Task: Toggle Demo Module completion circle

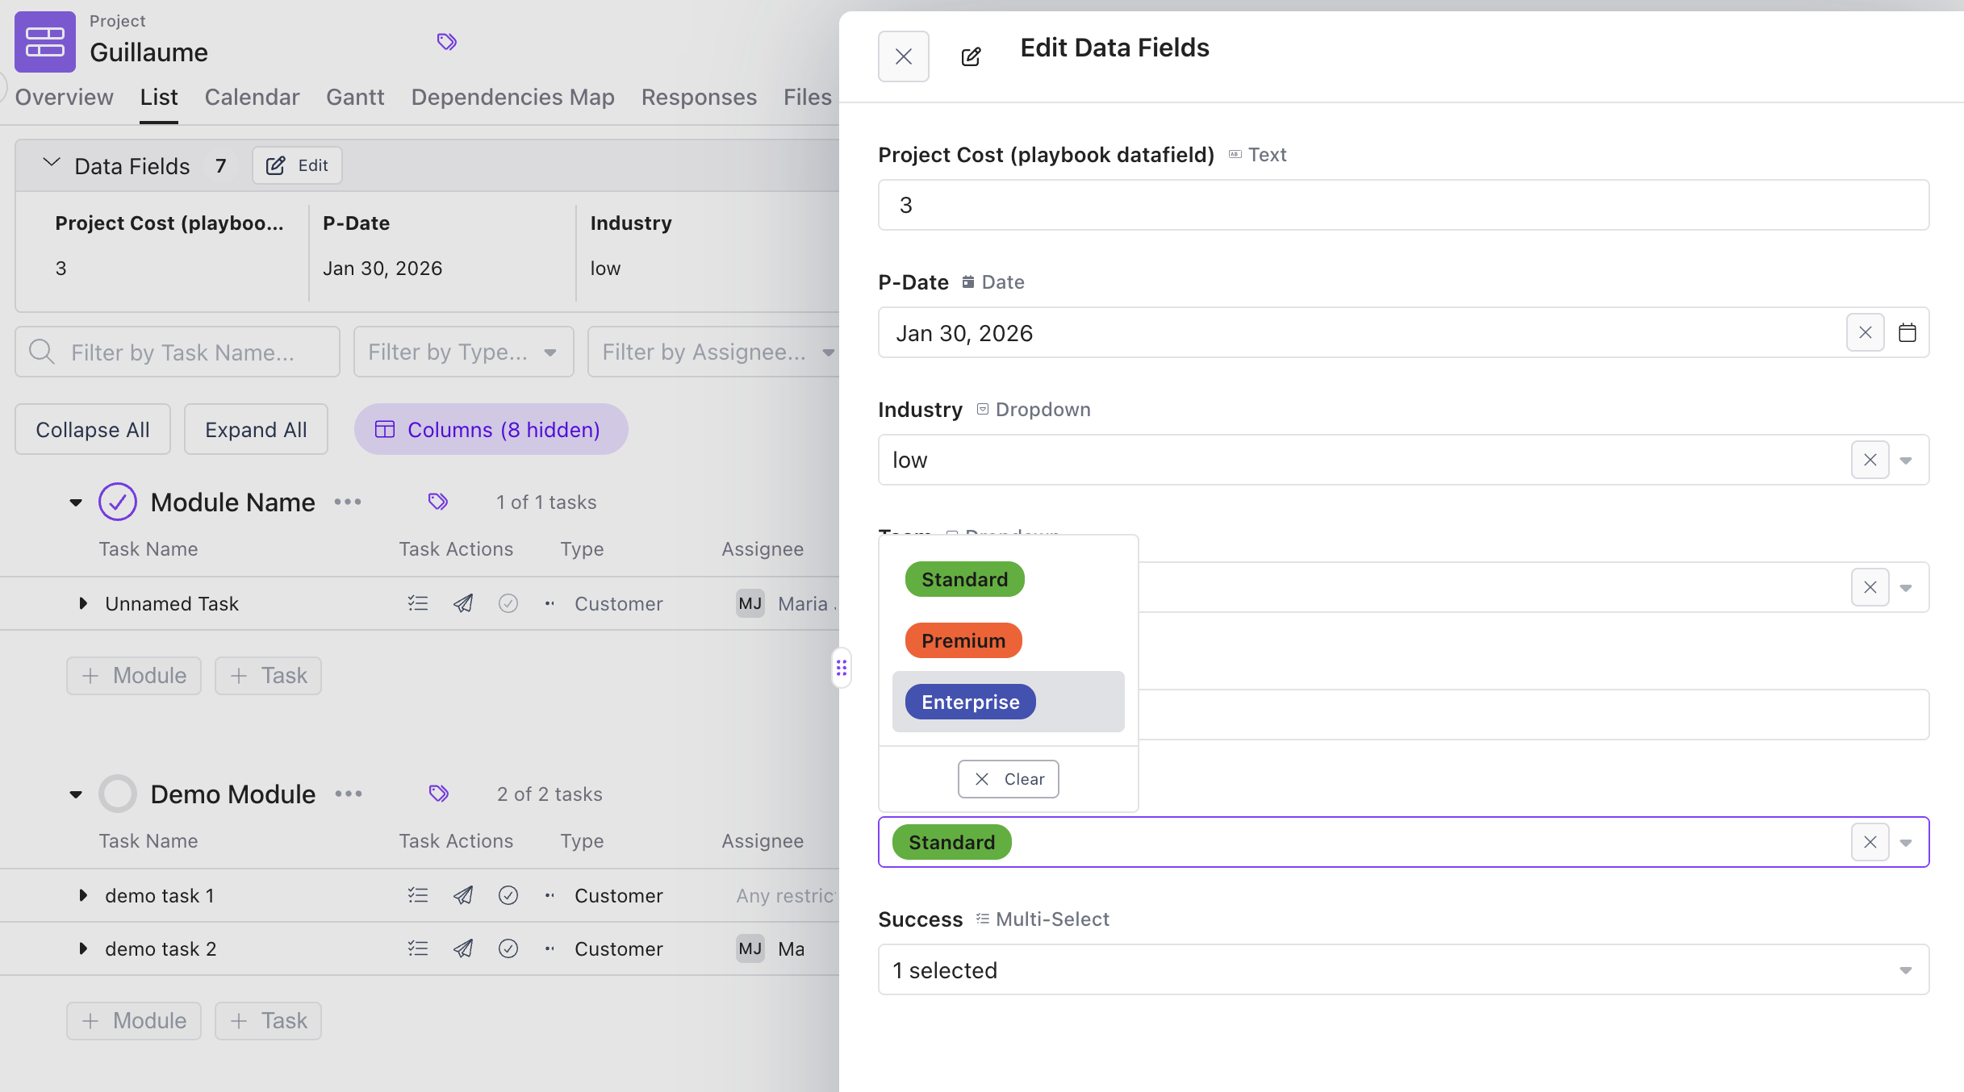Action: pyautogui.click(x=118, y=794)
